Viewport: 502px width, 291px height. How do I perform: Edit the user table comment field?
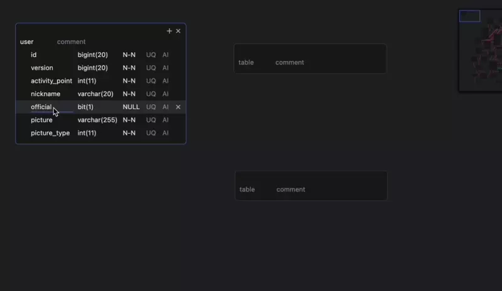(71, 42)
